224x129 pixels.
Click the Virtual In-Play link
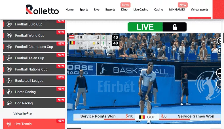point(23,114)
